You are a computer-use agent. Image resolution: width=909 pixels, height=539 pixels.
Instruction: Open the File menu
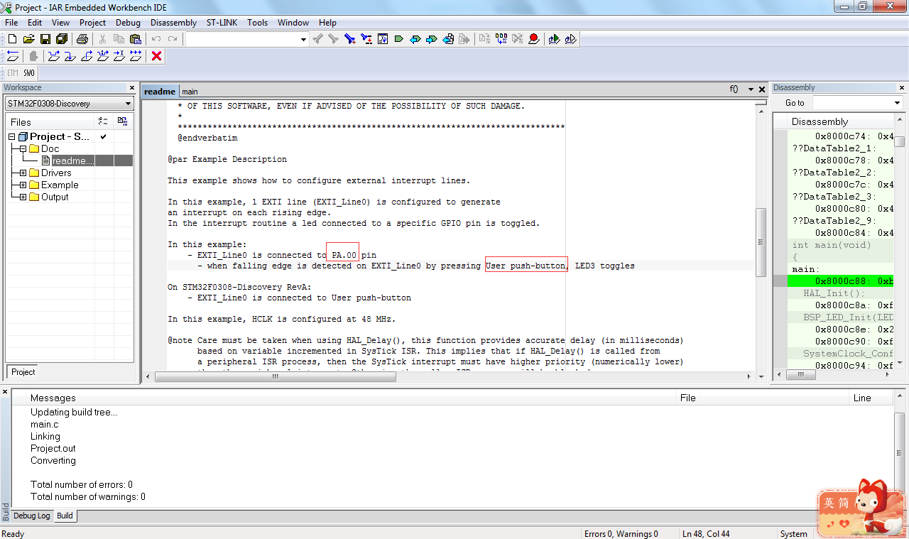tap(11, 23)
